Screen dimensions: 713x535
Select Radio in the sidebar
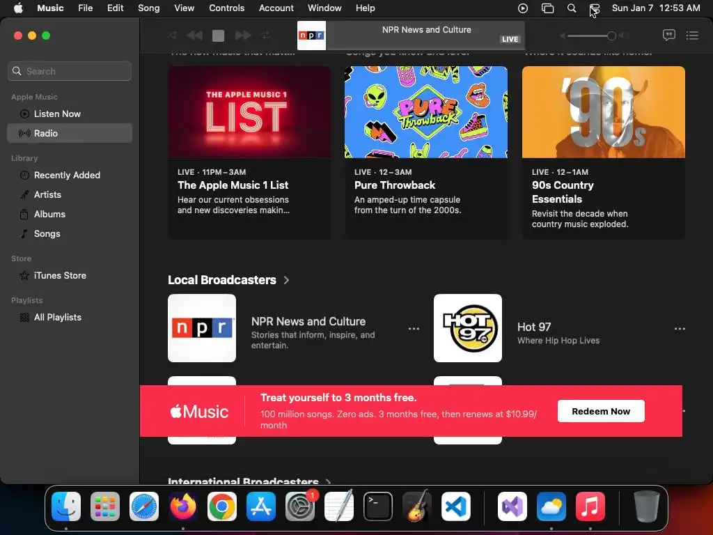pos(70,133)
